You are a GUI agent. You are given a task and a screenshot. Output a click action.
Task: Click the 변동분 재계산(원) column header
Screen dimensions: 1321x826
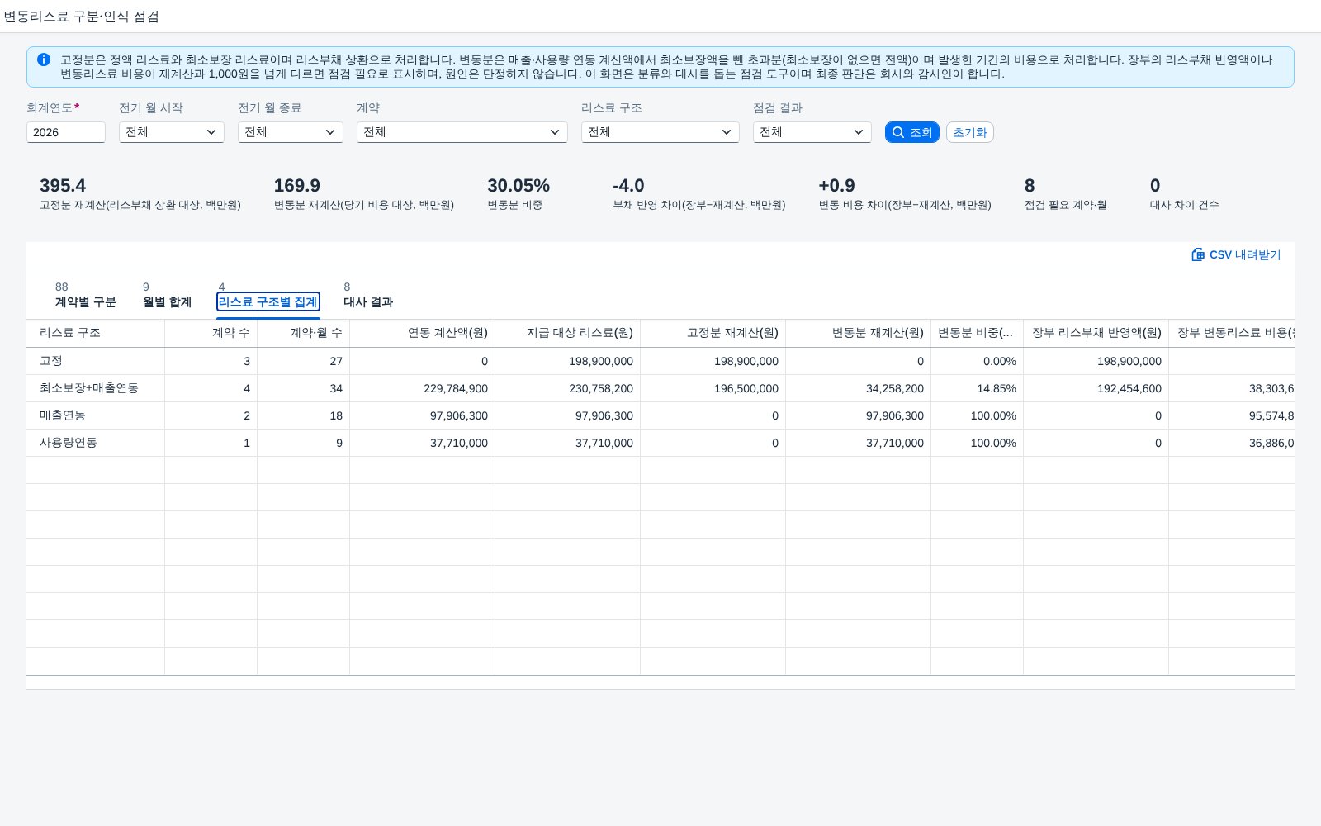[x=859, y=333]
